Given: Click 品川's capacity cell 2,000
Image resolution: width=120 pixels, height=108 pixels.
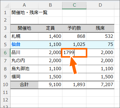Looking at the screenshot, I should [x=50, y=53].
